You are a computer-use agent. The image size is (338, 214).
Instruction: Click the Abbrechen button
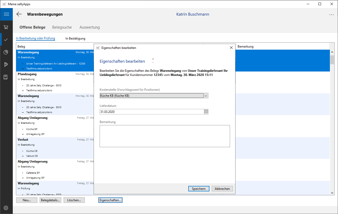pyautogui.click(x=222, y=189)
